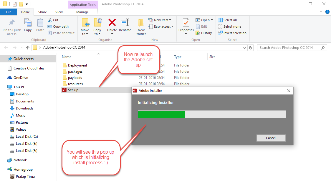The width and height of the screenshot is (331, 181).
Task: Open the File menu tab
Action: coord(9,12)
